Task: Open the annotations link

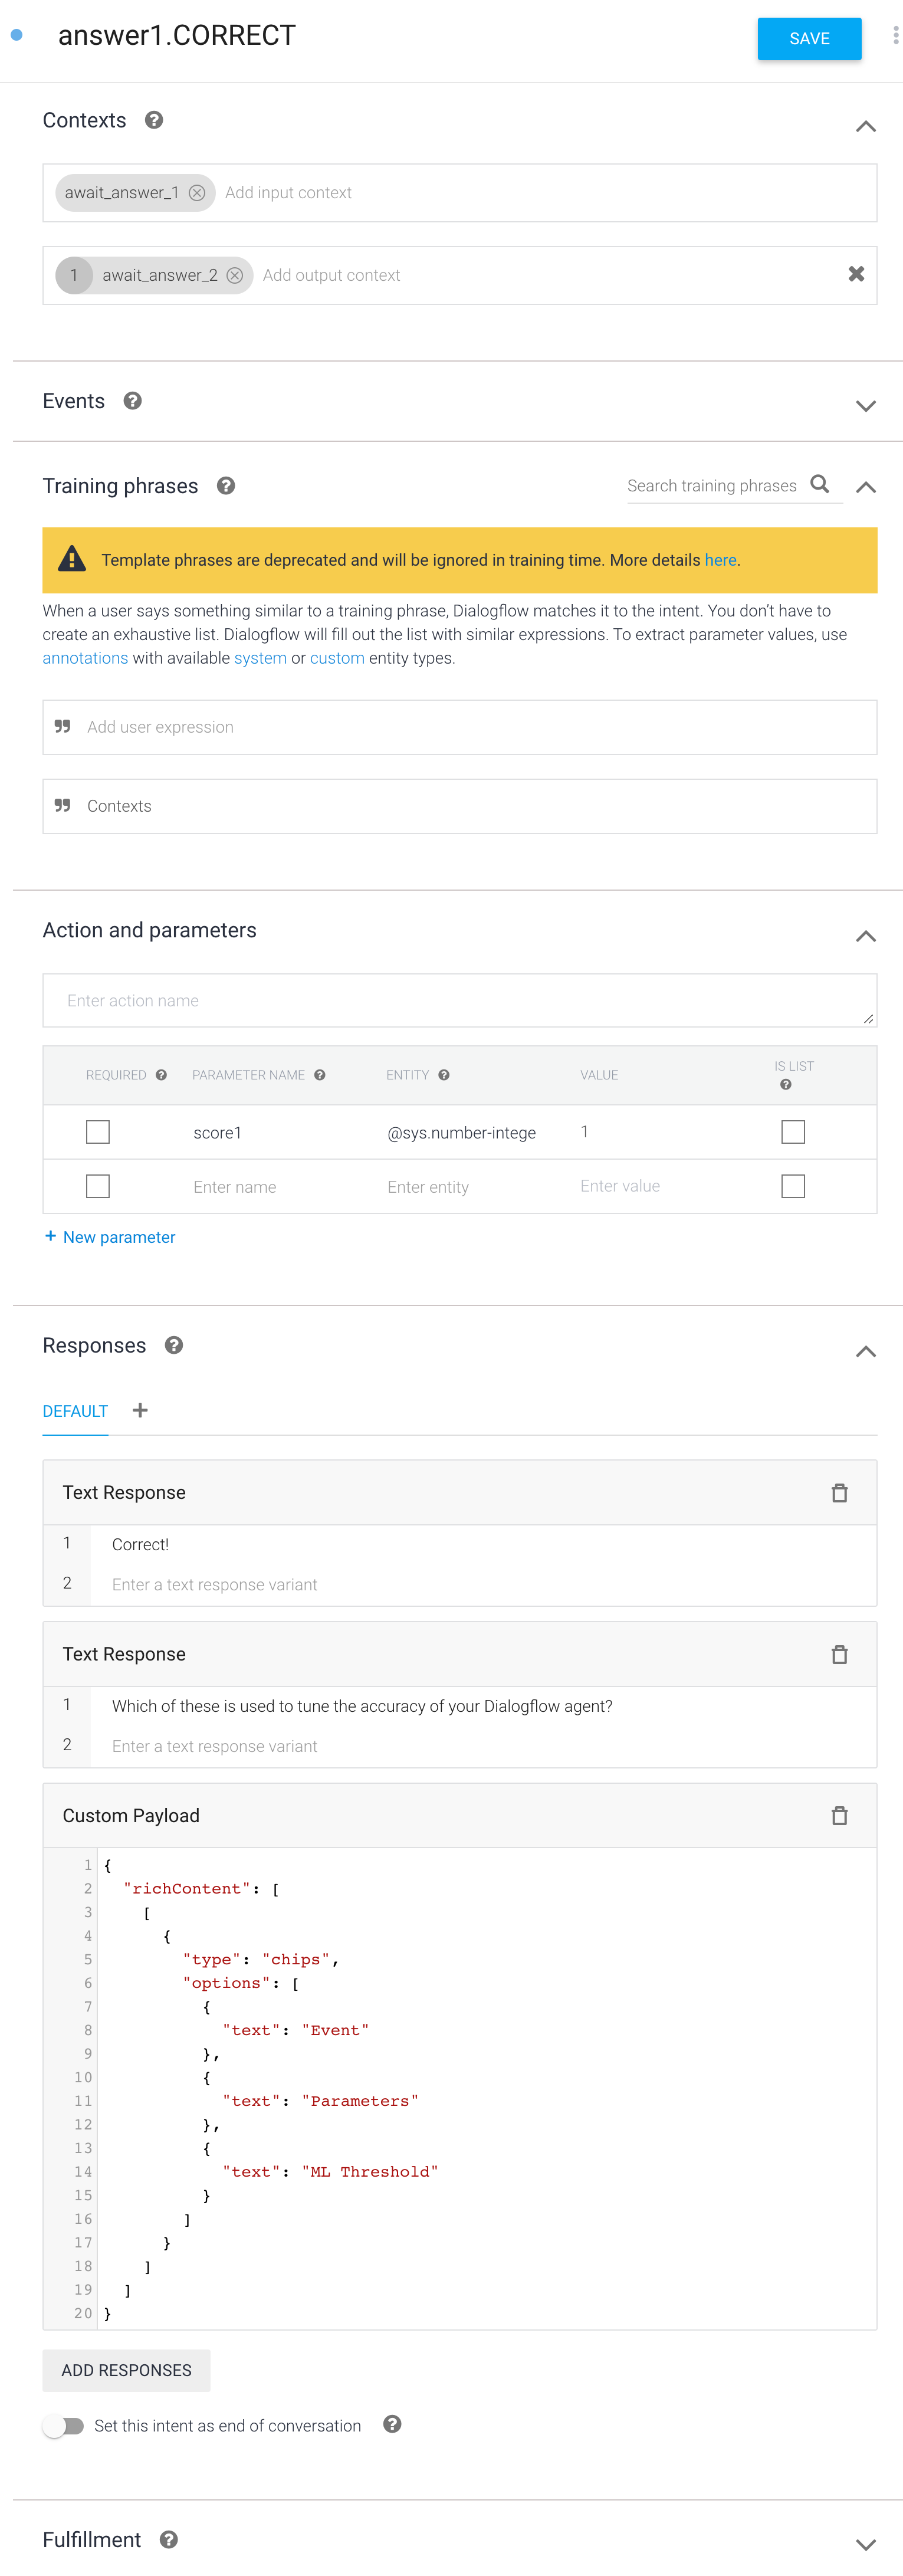Action: coord(85,658)
